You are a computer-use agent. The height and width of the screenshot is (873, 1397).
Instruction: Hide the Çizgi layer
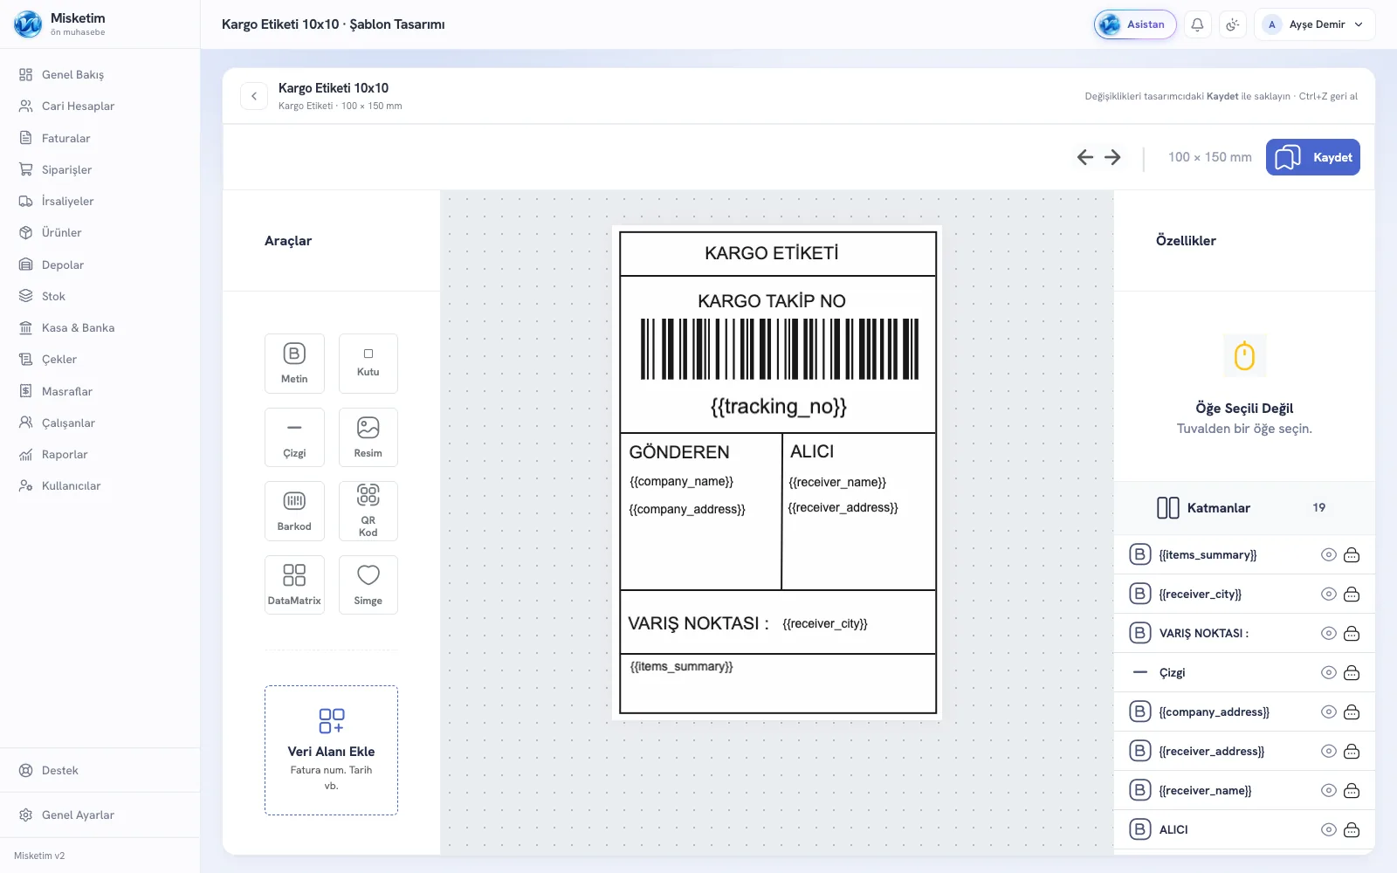1329,672
